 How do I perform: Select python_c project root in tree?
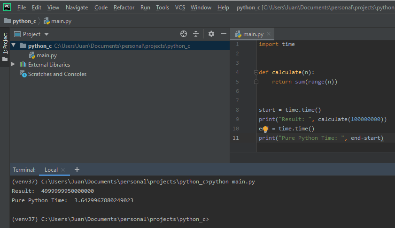(x=120, y=46)
